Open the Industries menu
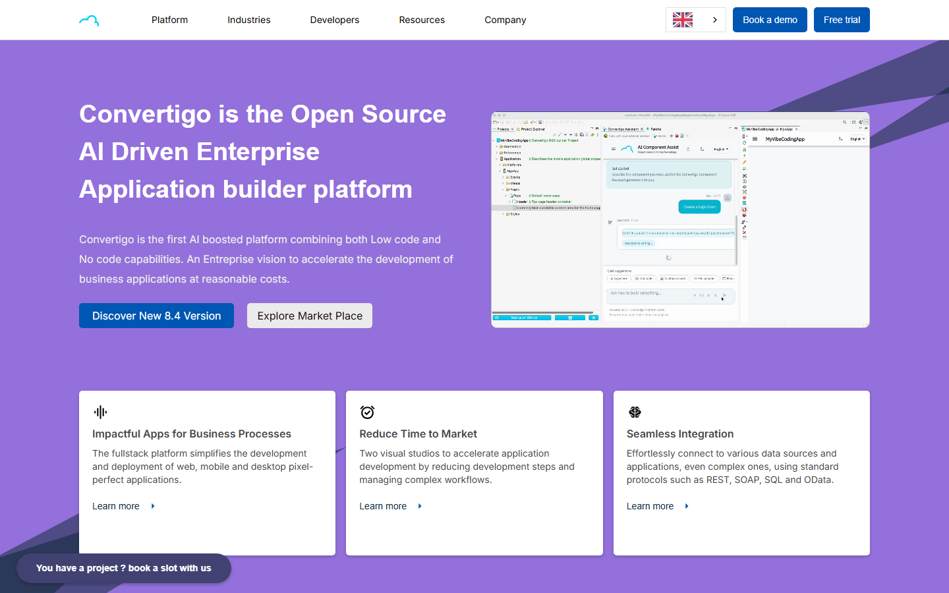This screenshot has width=949, height=593. pyautogui.click(x=249, y=20)
